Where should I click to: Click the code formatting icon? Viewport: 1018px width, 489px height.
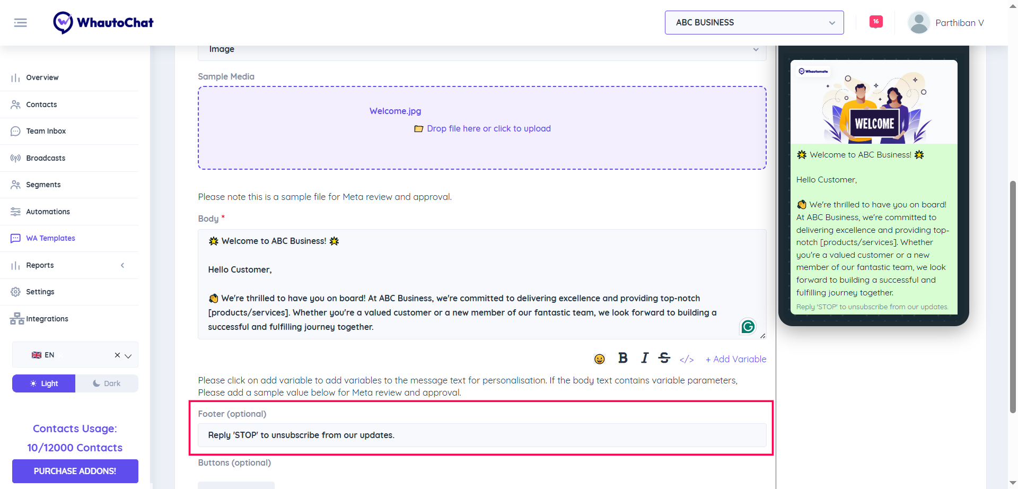[687, 359]
